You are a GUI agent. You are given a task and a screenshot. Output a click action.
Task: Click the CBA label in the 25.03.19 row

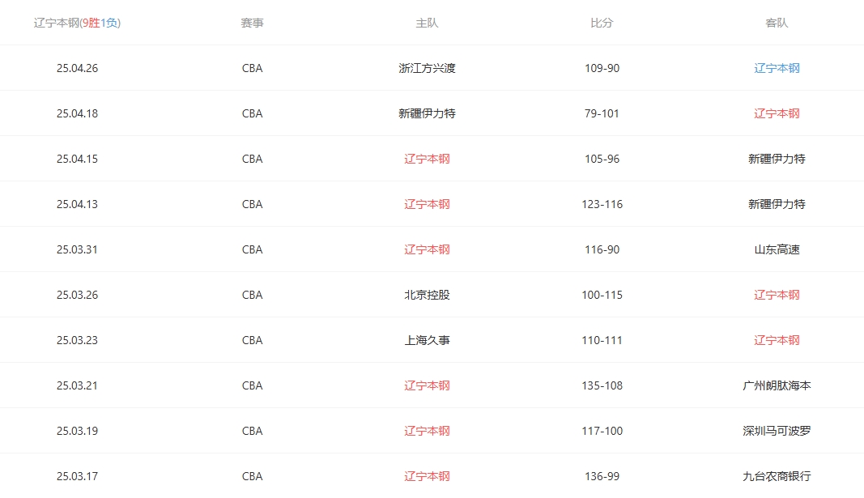pos(252,431)
